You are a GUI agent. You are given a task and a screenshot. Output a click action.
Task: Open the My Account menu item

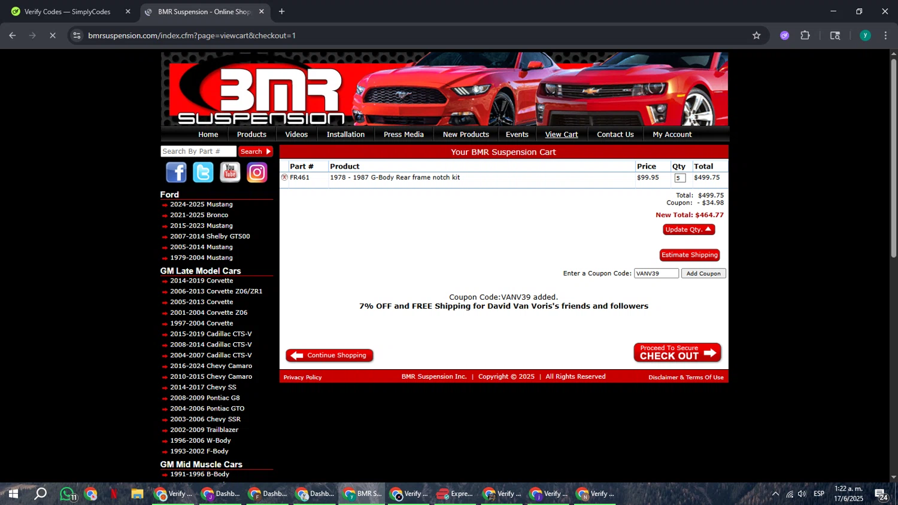pos(672,135)
